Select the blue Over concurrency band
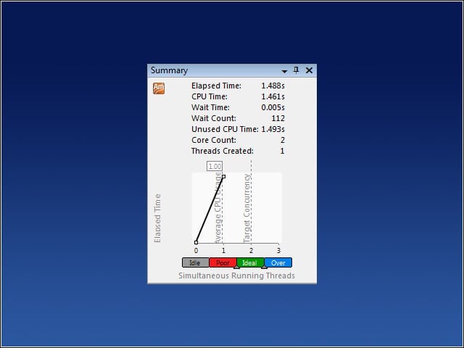This screenshot has height=348, width=464. coord(278,262)
